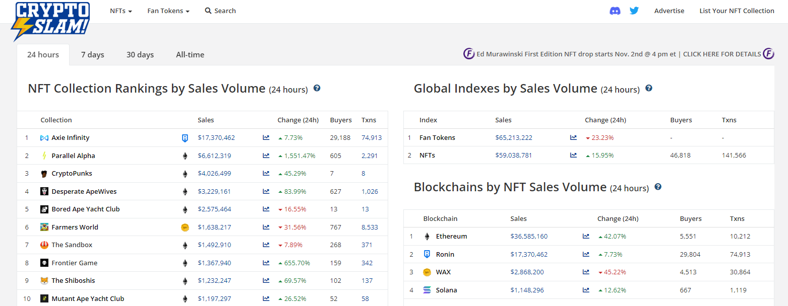Screen dimensions: 788x306
Task: Click the Discord icon in header
Action: point(615,11)
